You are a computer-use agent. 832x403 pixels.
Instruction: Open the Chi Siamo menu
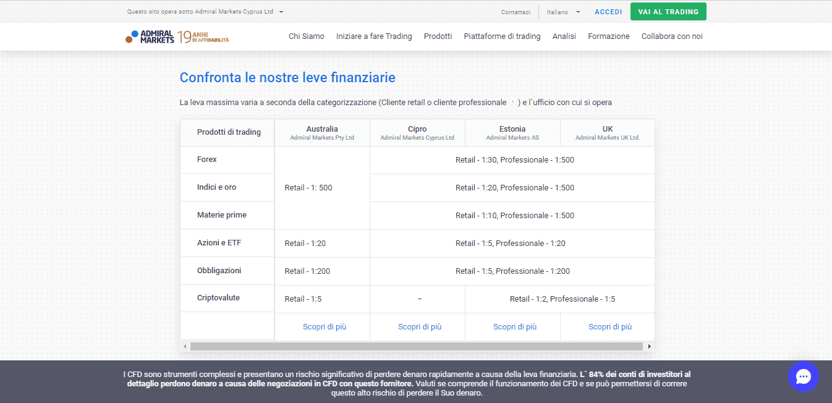point(306,36)
